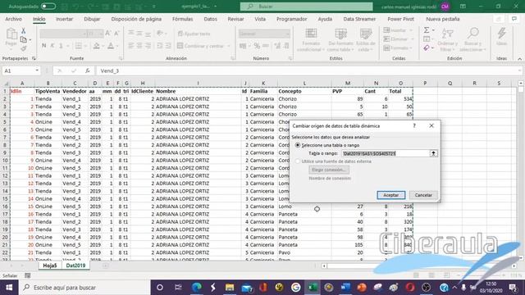Toggle Cursiva italic formatting

[x=52, y=46]
